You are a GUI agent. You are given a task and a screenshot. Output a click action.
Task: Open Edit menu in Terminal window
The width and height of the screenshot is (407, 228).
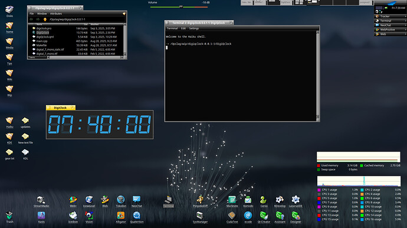click(x=183, y=28)
